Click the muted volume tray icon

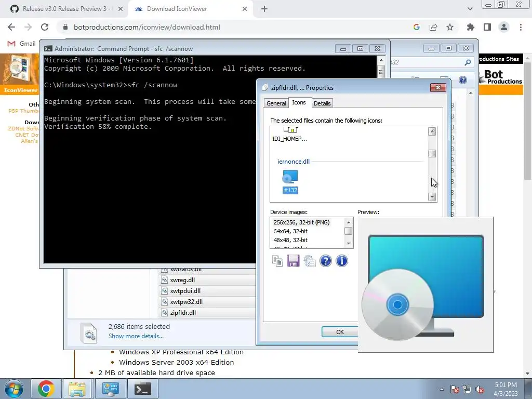coord(480,389)
